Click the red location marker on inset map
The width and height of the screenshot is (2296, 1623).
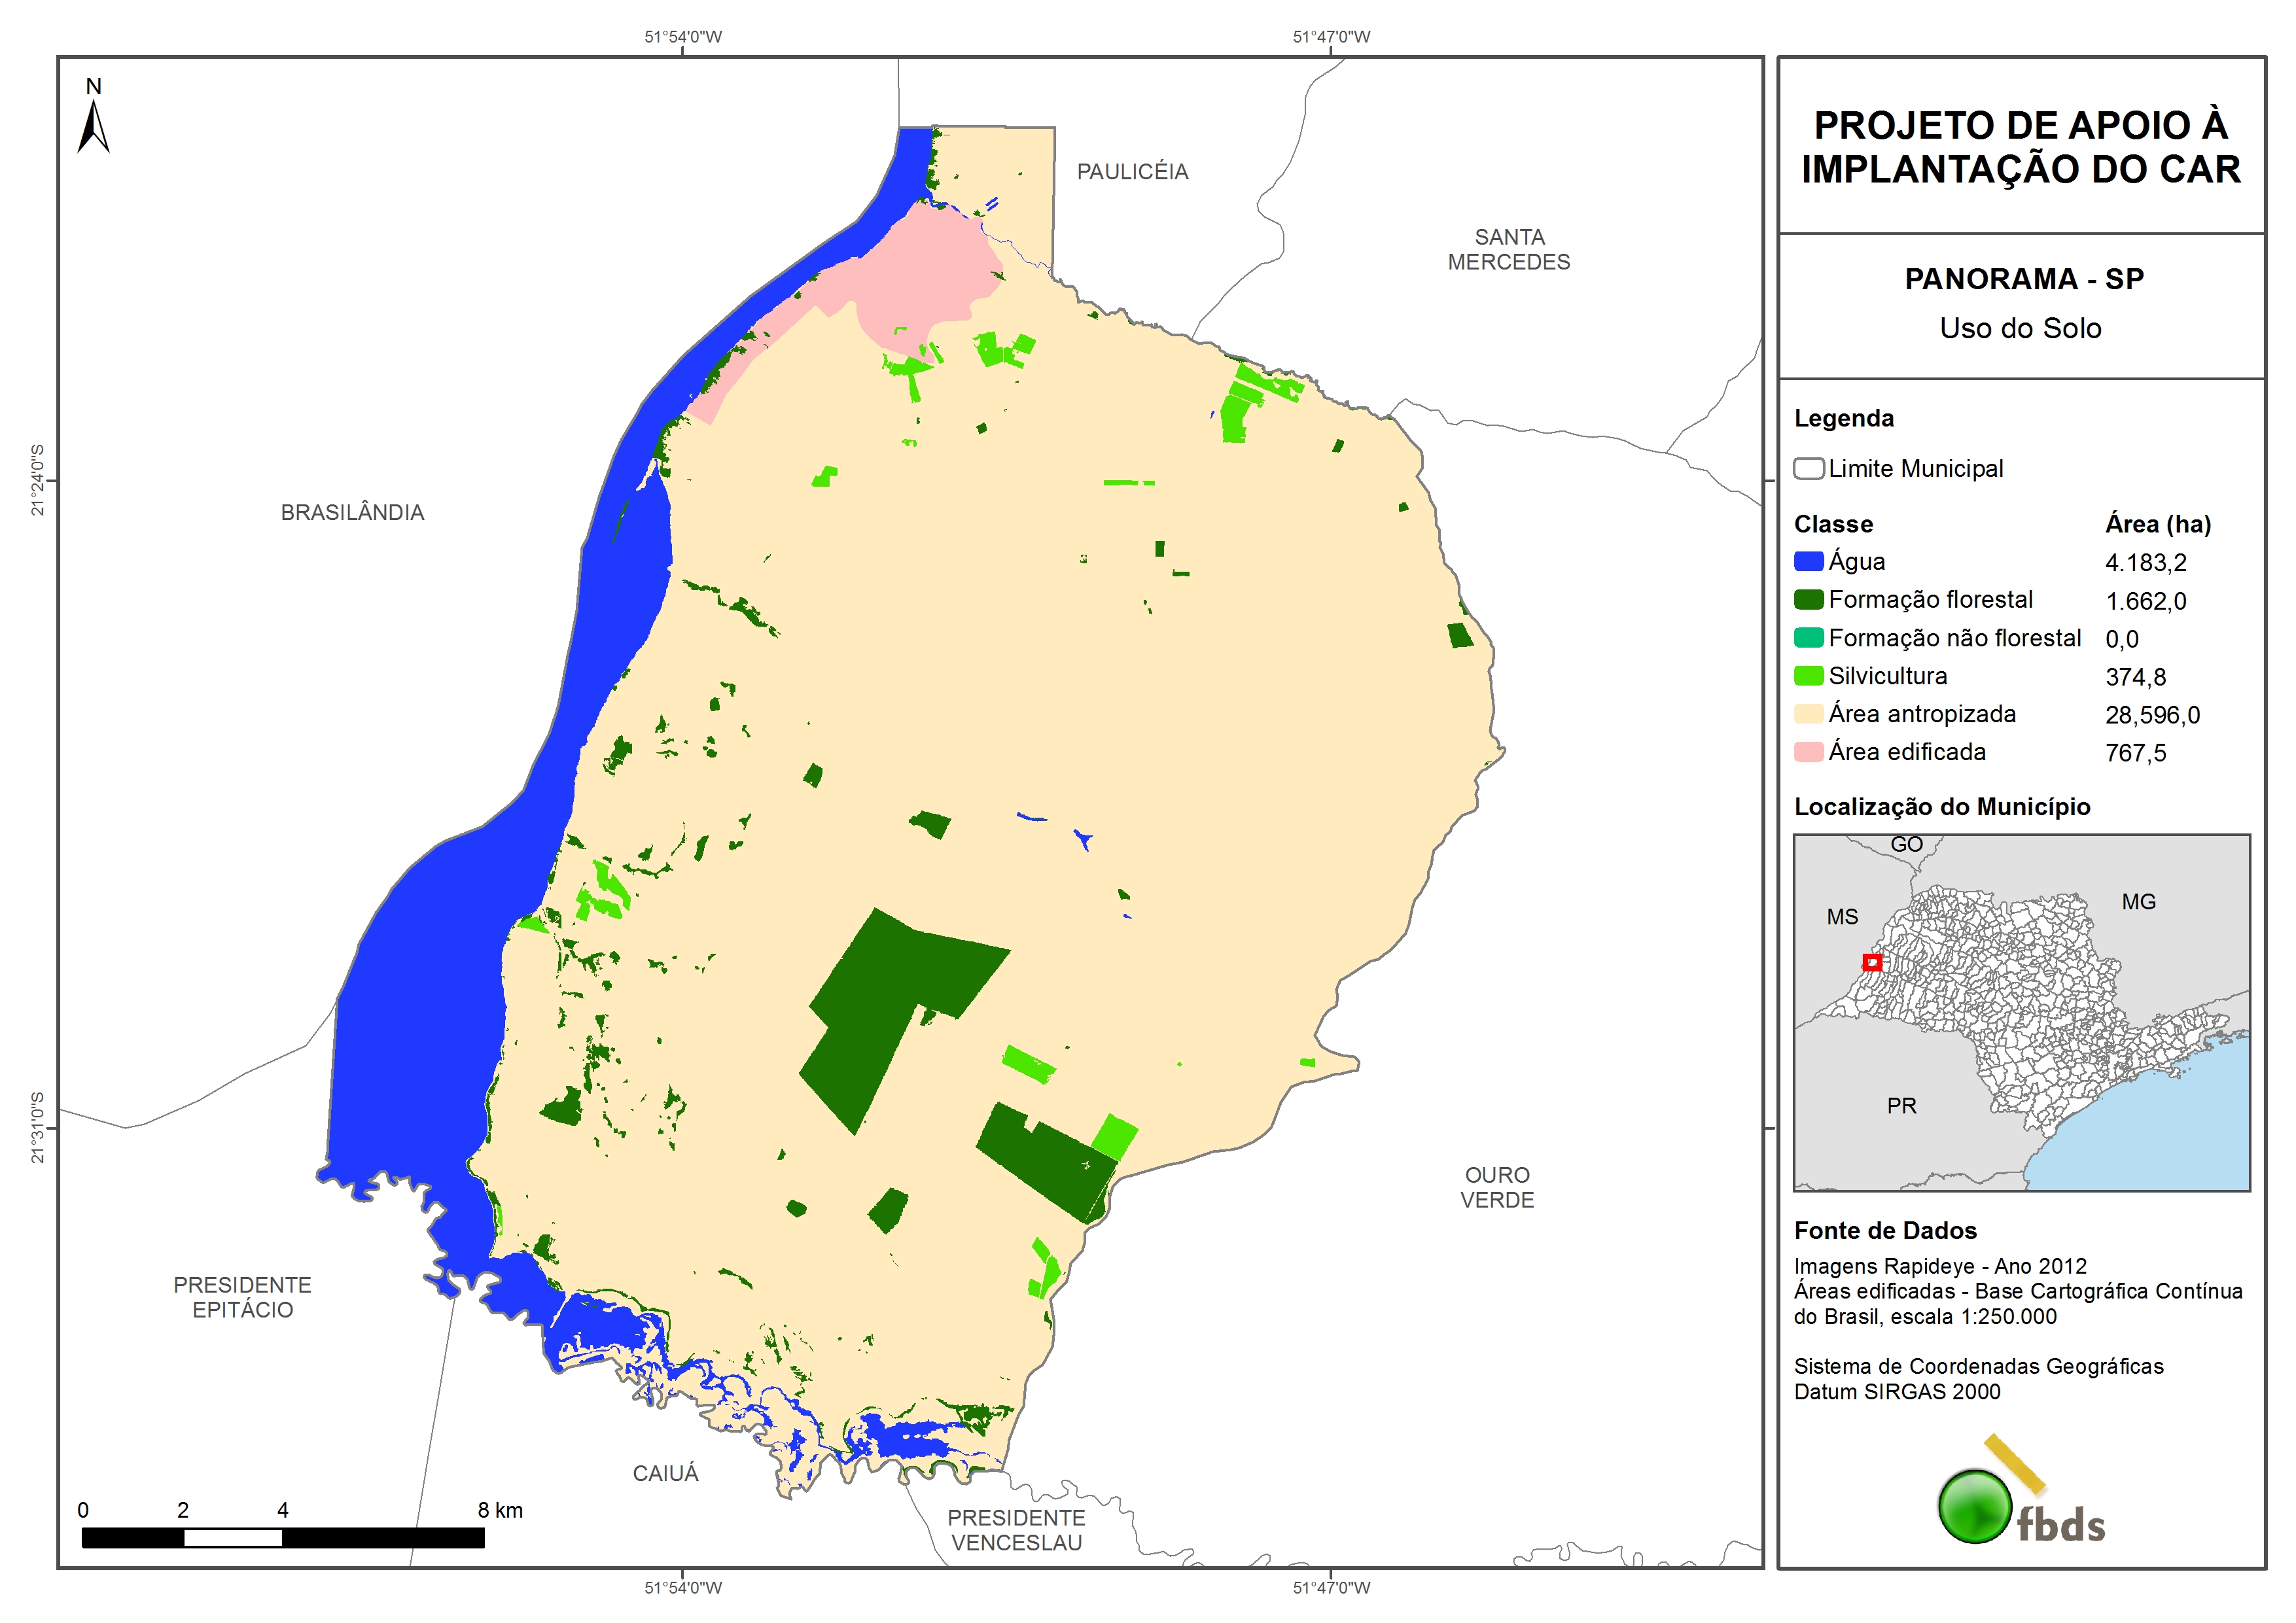1872,962
